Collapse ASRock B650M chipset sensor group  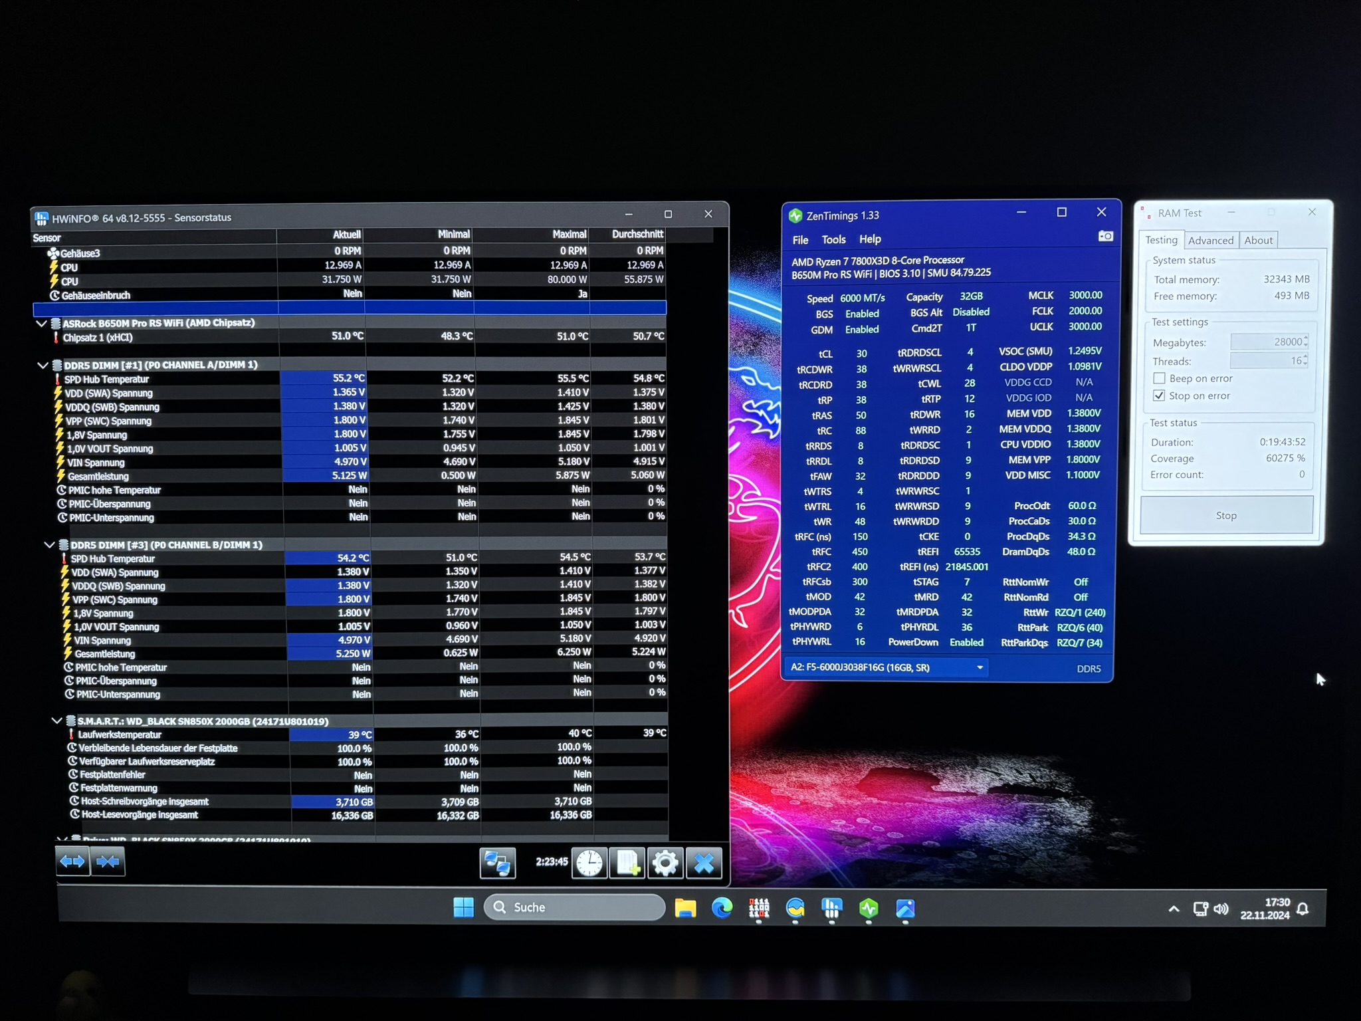pyautogui.click(x=41, y=324)
